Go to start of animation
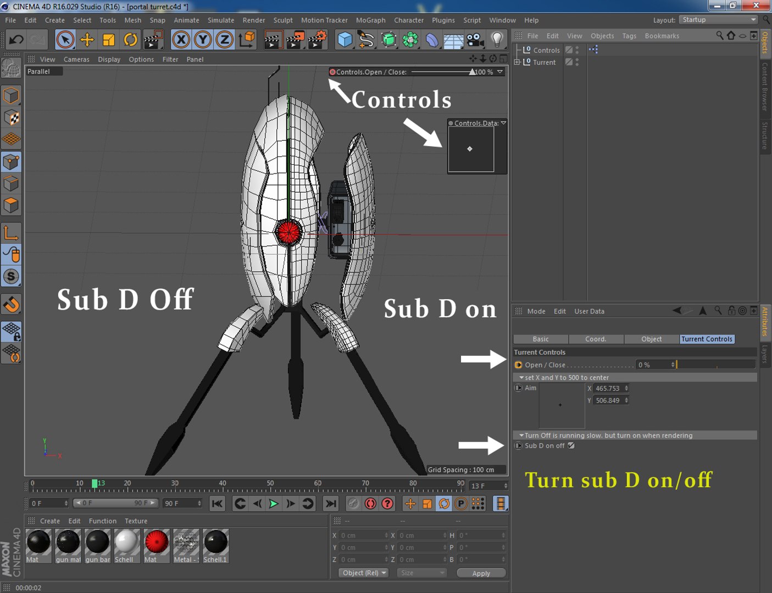The width and height of the screenshot is (772, 593). click(218, 504)
